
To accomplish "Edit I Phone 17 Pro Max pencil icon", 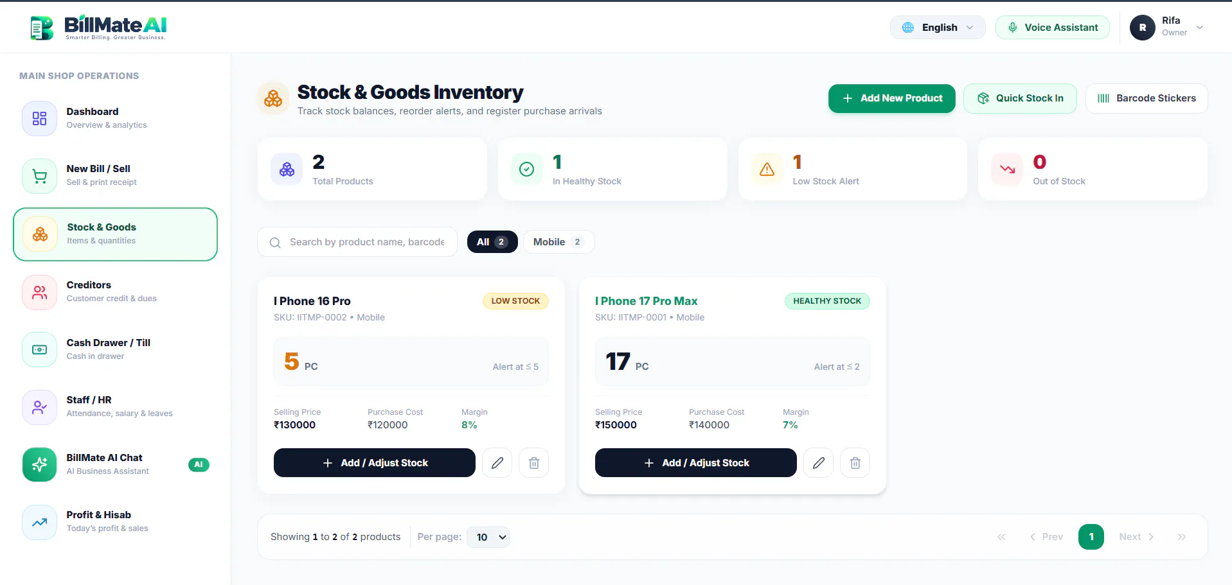I will (818, 463).
